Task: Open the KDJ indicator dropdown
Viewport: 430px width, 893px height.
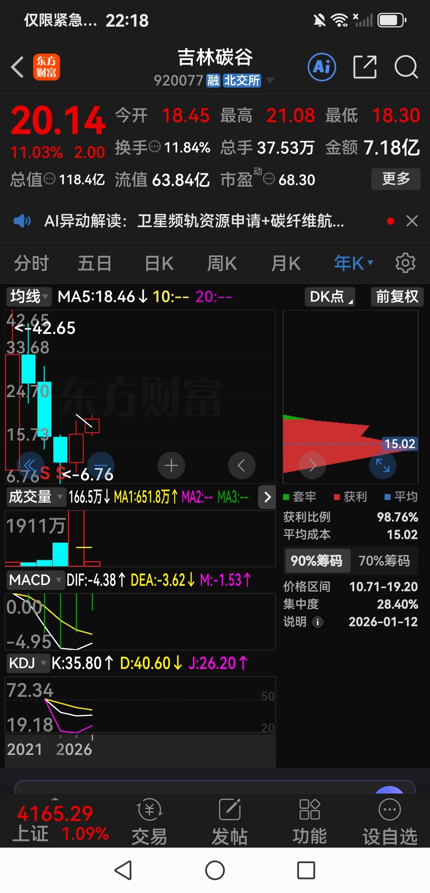Action: [27, 663]
